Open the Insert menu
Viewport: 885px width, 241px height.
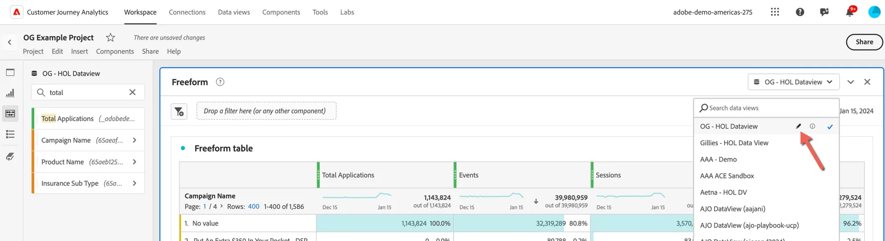coord(80,52)
